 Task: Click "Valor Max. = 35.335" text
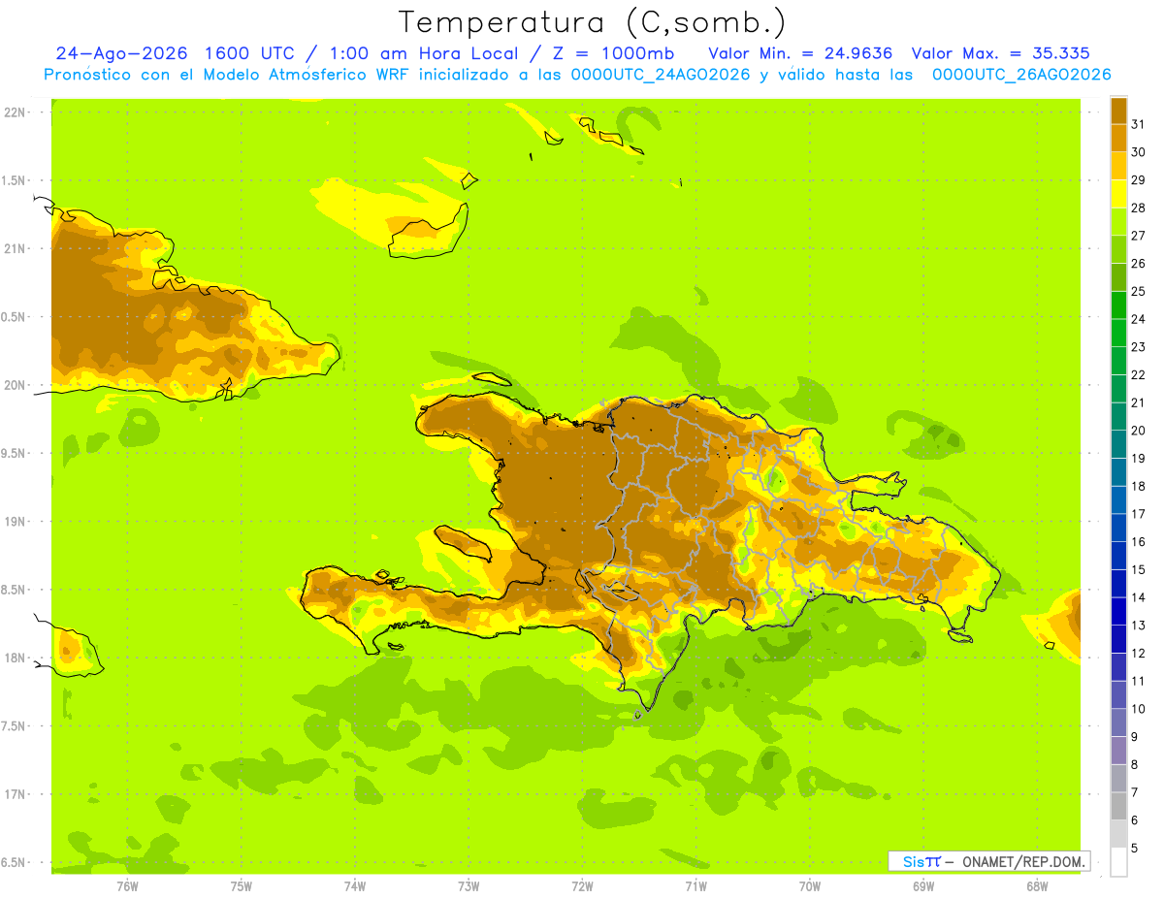(x=1001, y=53)
